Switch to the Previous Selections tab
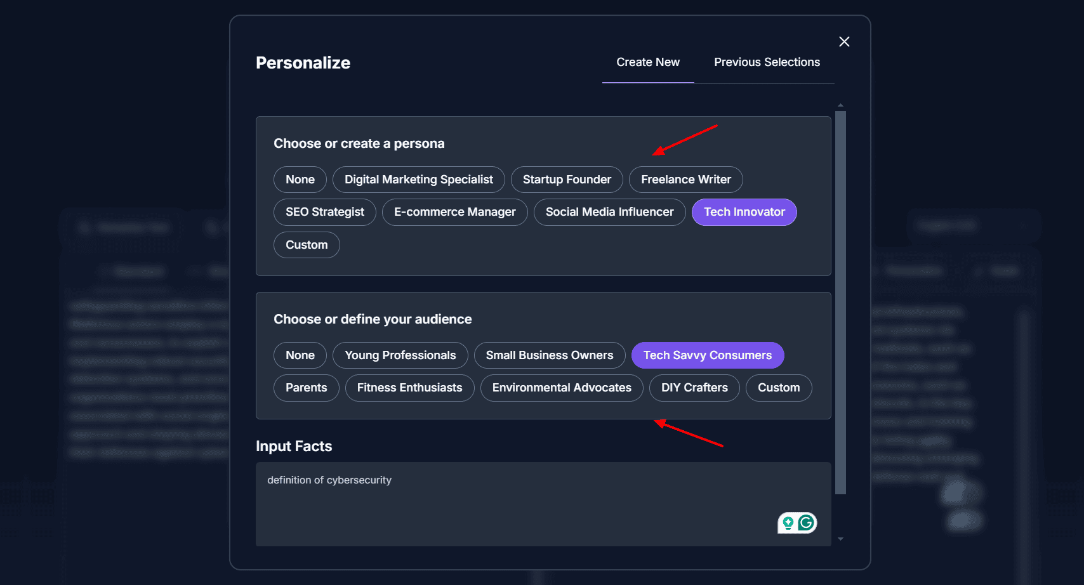The width and height of the screenshot is (1084, 585). click(767, 62)
